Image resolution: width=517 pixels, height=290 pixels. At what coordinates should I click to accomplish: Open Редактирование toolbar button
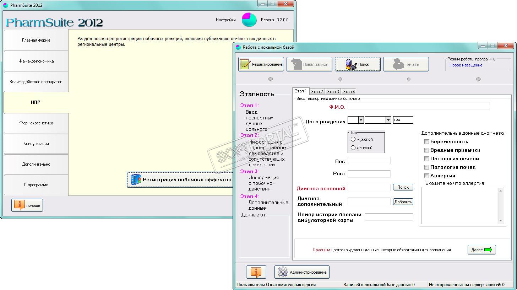[x=261, y=64]
